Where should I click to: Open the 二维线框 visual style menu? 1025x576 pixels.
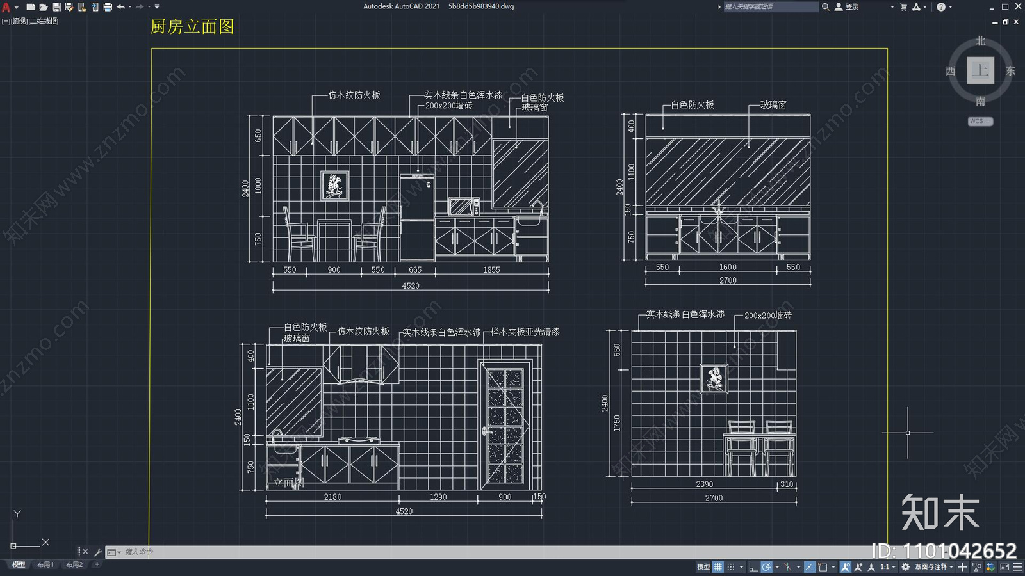pos(44,21)
